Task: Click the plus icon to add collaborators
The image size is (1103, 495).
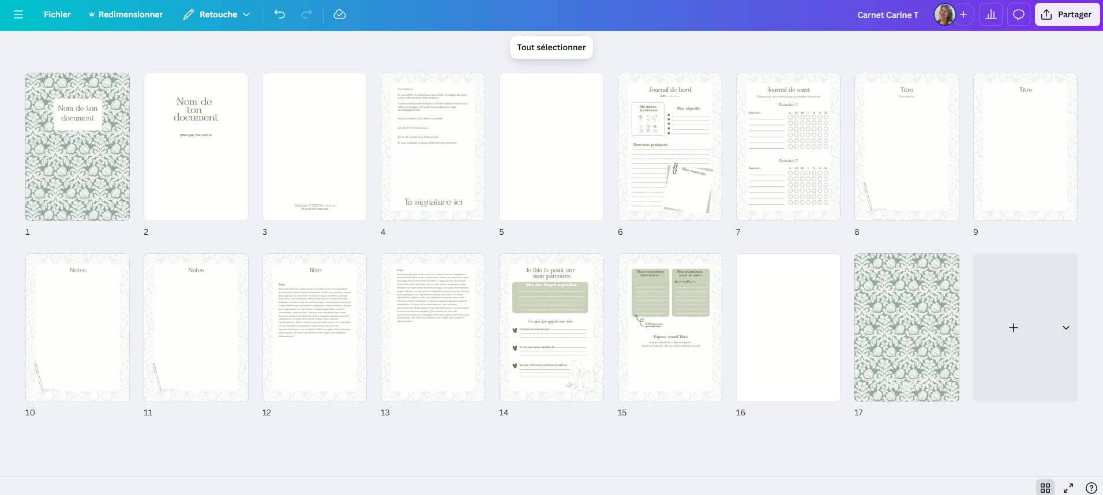Action: (x=963, y=14)
